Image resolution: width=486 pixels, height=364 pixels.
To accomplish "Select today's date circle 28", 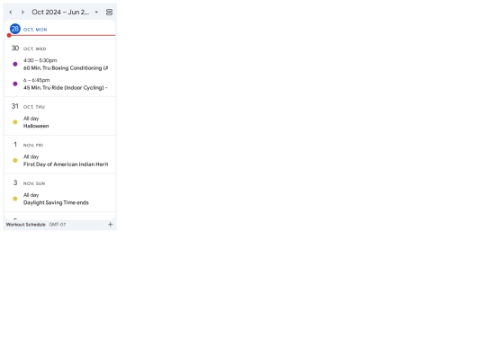I will point(15,29).
